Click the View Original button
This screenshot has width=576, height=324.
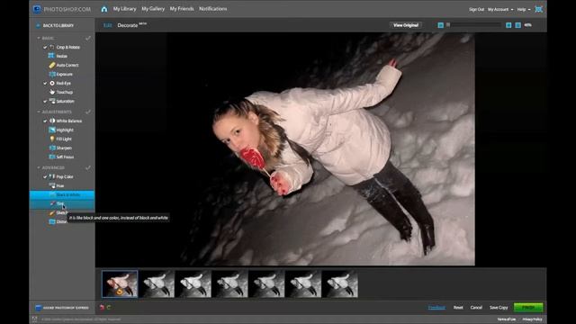point(406,25)
